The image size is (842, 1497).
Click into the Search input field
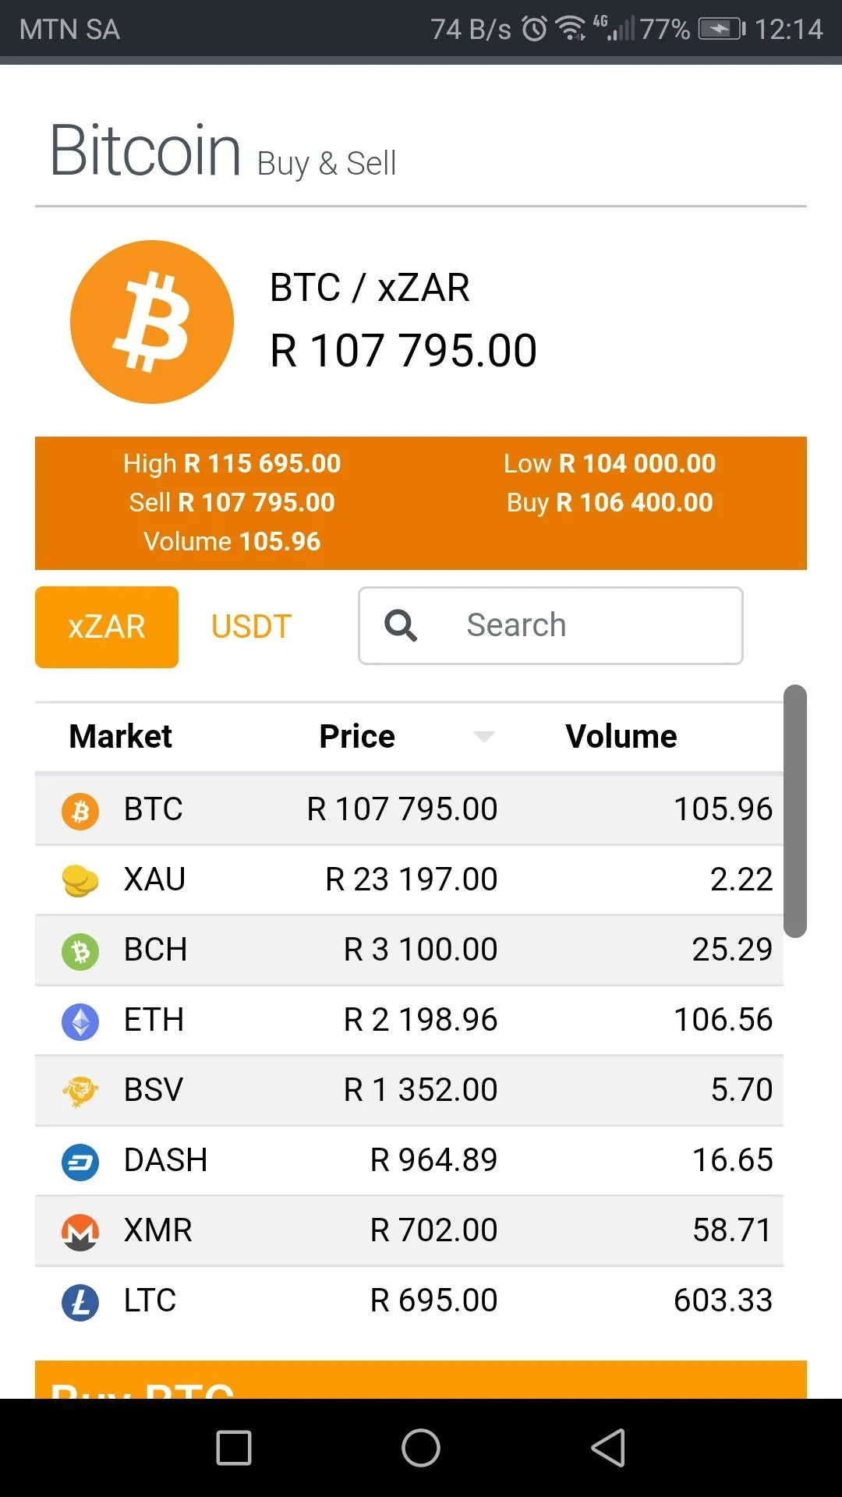point(577,625)
